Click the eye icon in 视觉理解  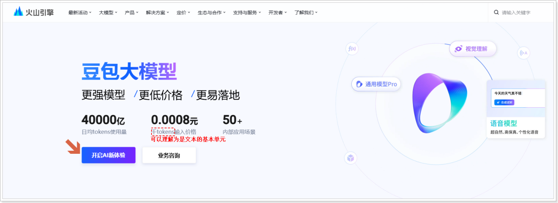tap(458, 49)
